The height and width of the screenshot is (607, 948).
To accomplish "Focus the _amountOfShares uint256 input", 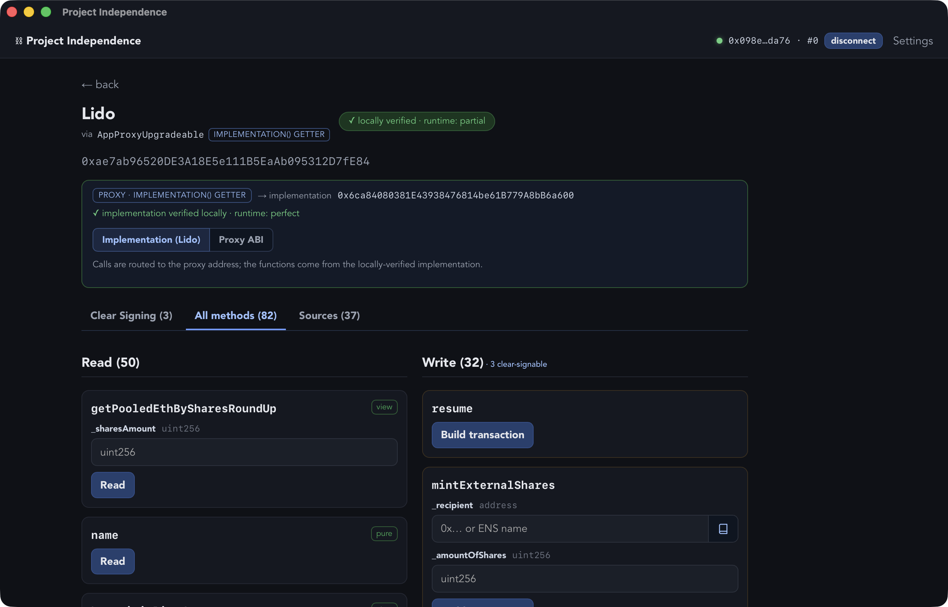I will point(585,579).
